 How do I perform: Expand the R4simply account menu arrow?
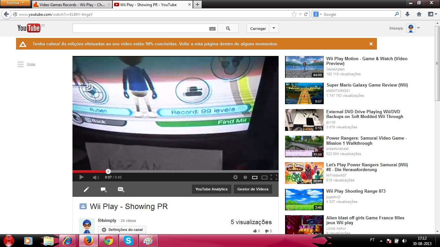[418, 28]
